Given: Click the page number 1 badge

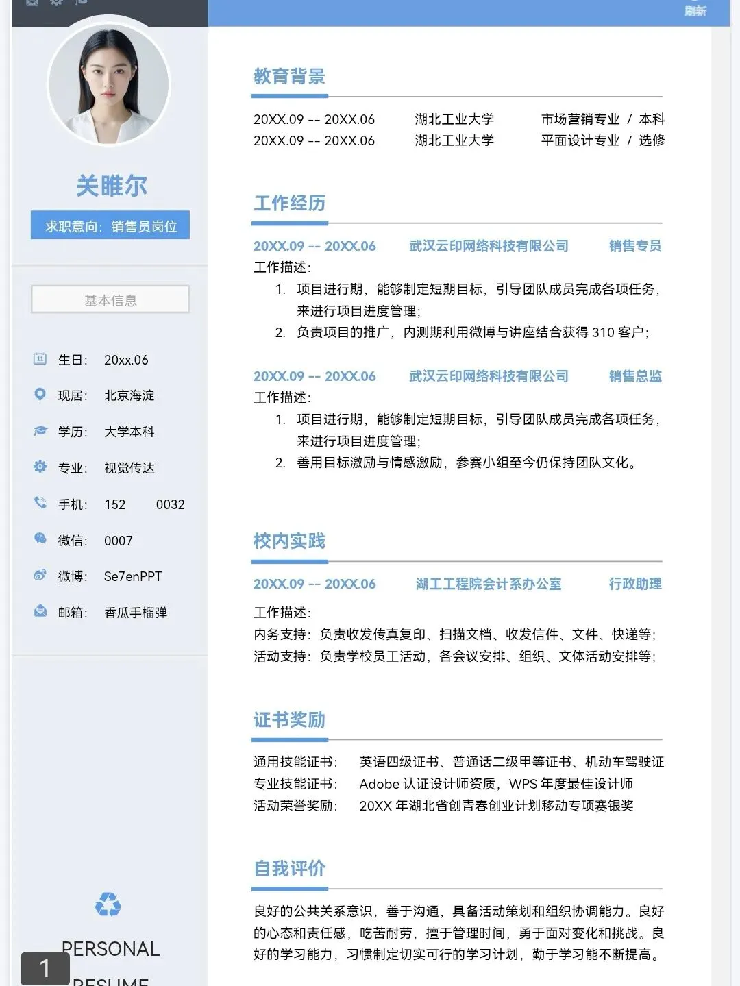Looking at the screenshot, I should point(45,969).
